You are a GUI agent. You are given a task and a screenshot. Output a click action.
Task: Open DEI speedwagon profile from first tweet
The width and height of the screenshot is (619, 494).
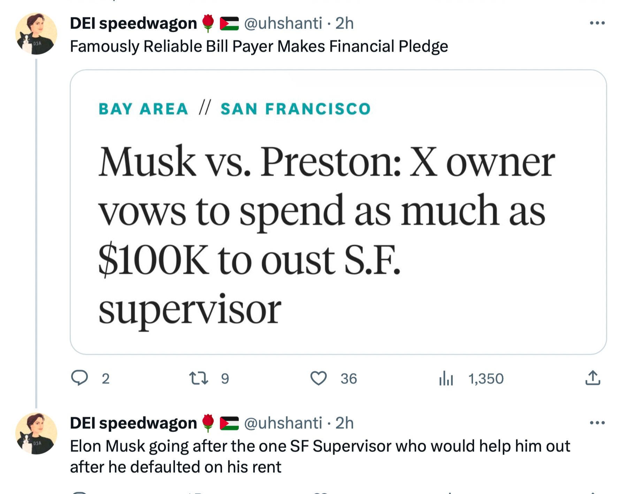click(x=133, y=23)
